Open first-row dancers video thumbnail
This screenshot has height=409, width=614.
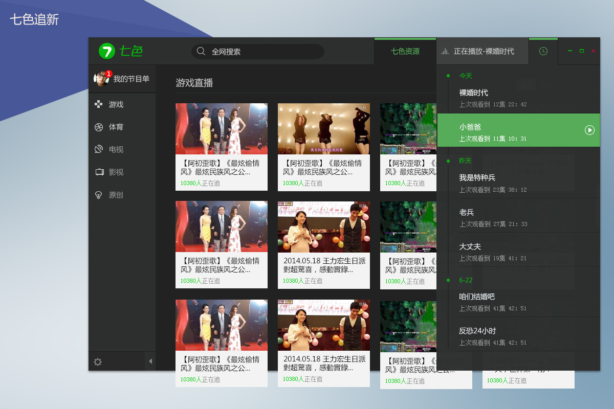[x=324, y=129]
